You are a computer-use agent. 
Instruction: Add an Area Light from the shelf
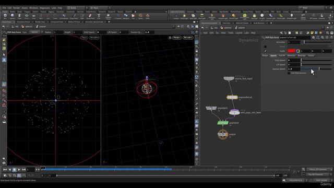point(202,16)
